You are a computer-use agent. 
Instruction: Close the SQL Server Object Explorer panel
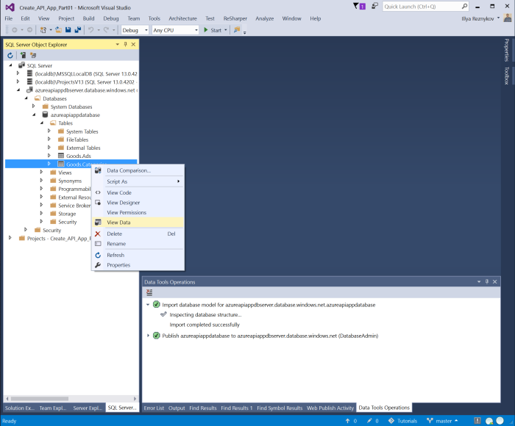pyautogui.click(x=133, y=44)
